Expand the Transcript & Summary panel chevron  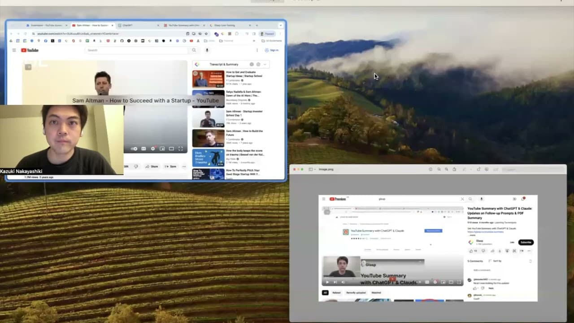pos(265,65)
